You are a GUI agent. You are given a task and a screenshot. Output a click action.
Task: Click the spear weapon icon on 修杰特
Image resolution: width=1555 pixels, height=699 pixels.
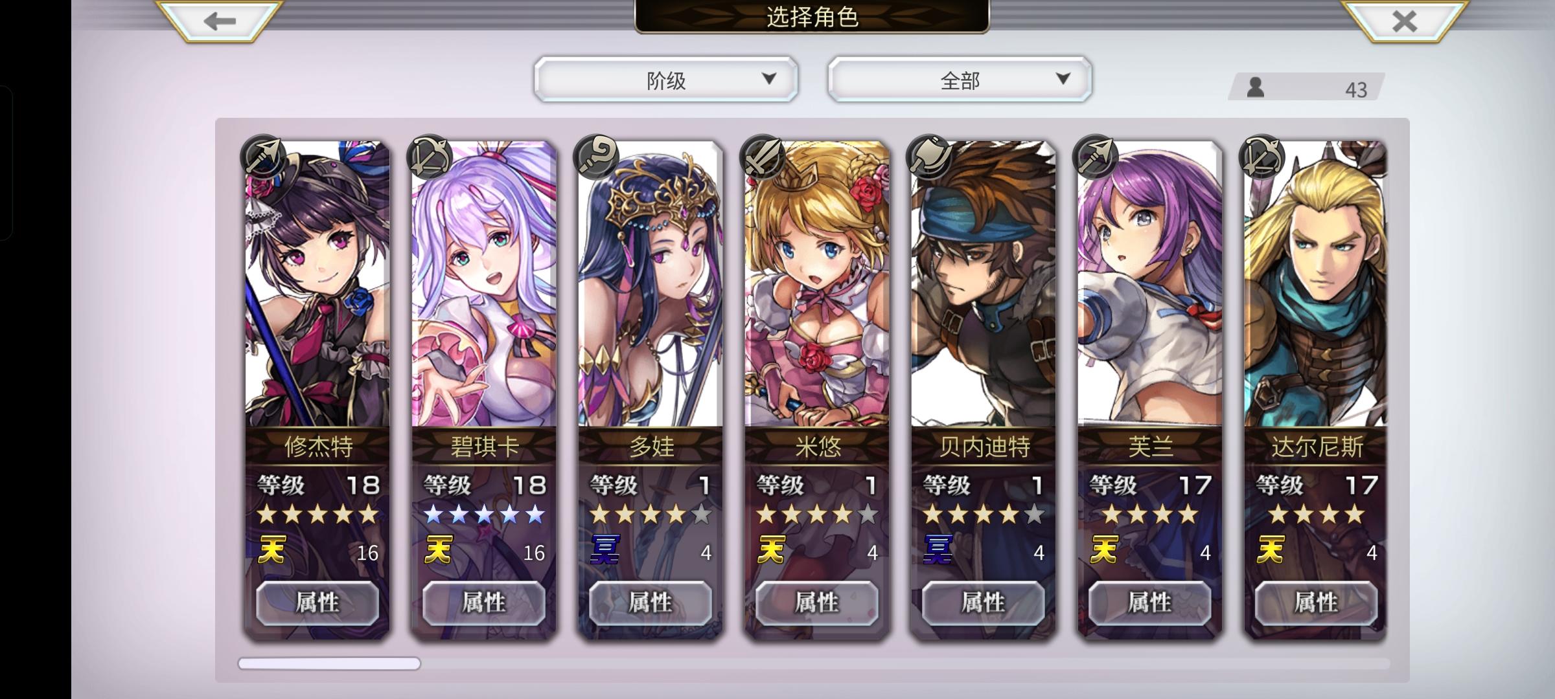click(263, 157)
